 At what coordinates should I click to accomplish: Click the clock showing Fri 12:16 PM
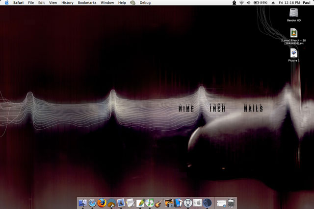click(x=289, y=3)
